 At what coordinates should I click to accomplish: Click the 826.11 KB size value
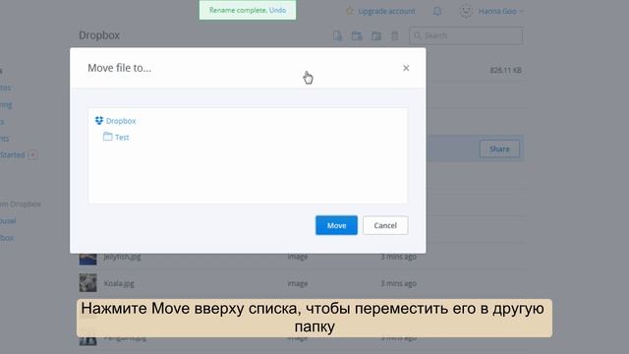505,70
